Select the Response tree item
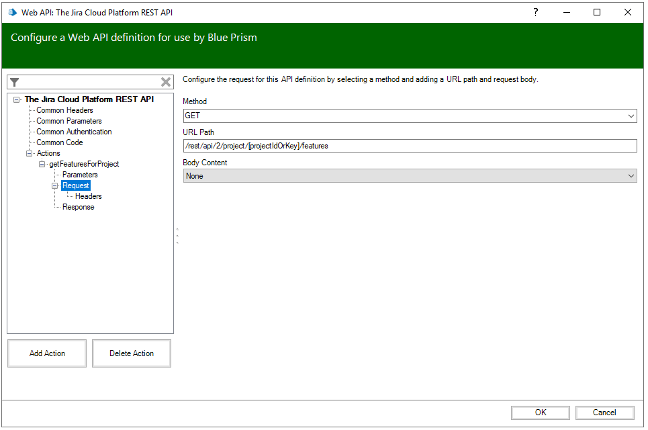 [78, 206]
